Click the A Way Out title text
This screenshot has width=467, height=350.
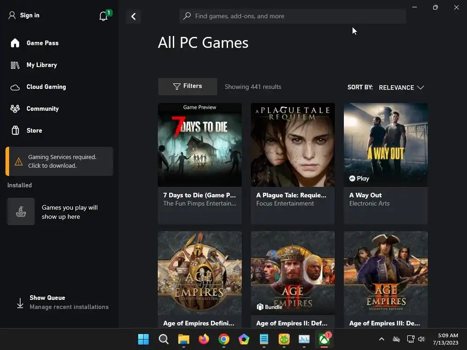pyautogui.click(x=365, y=195)
